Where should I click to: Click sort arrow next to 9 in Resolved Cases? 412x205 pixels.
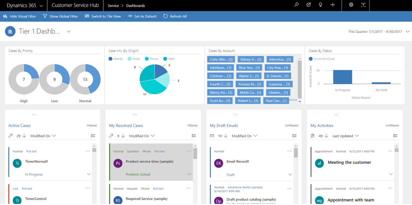pyautogui.click(x=123, y=136)
